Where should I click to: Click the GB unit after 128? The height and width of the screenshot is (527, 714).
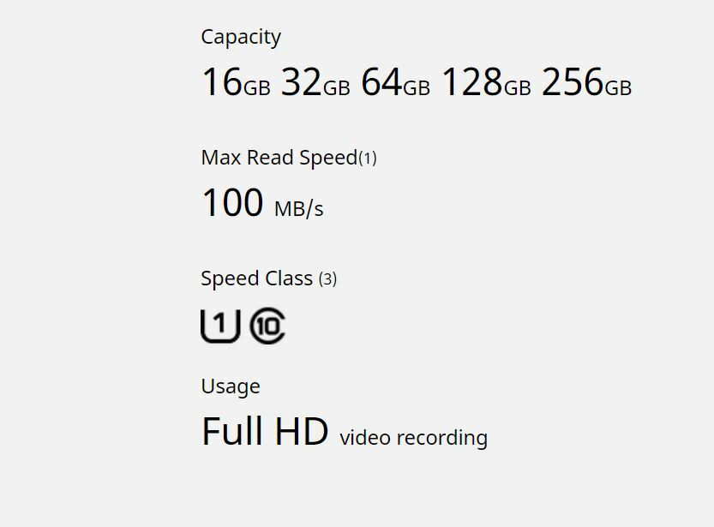click(x=518, y=87)
